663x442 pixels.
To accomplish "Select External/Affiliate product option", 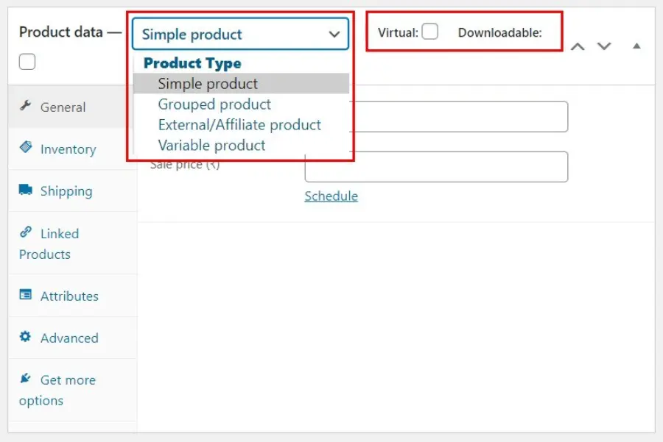I will (x=239, y=124).
